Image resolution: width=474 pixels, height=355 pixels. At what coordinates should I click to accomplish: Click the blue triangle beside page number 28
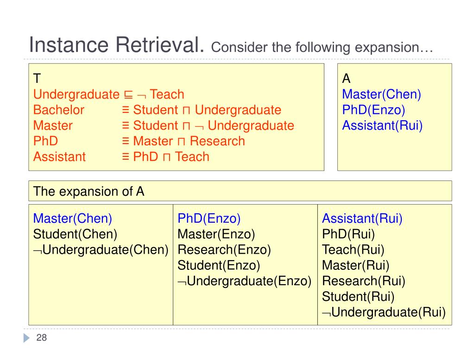26,338
